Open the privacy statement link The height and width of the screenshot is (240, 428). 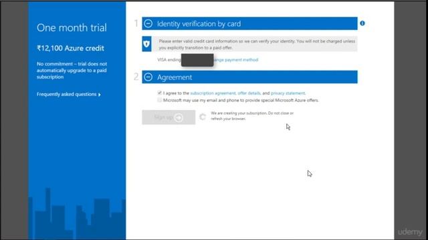(x=288, y=93)
